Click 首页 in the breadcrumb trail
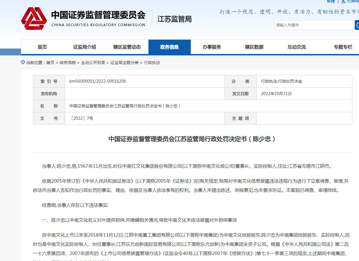 [50, 63]
